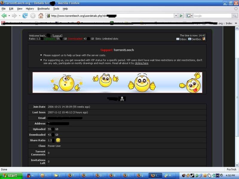The height and width of the screenshot is (179, 239).
Task: Click the Google search engine icon
Action: tap(189, 16)
